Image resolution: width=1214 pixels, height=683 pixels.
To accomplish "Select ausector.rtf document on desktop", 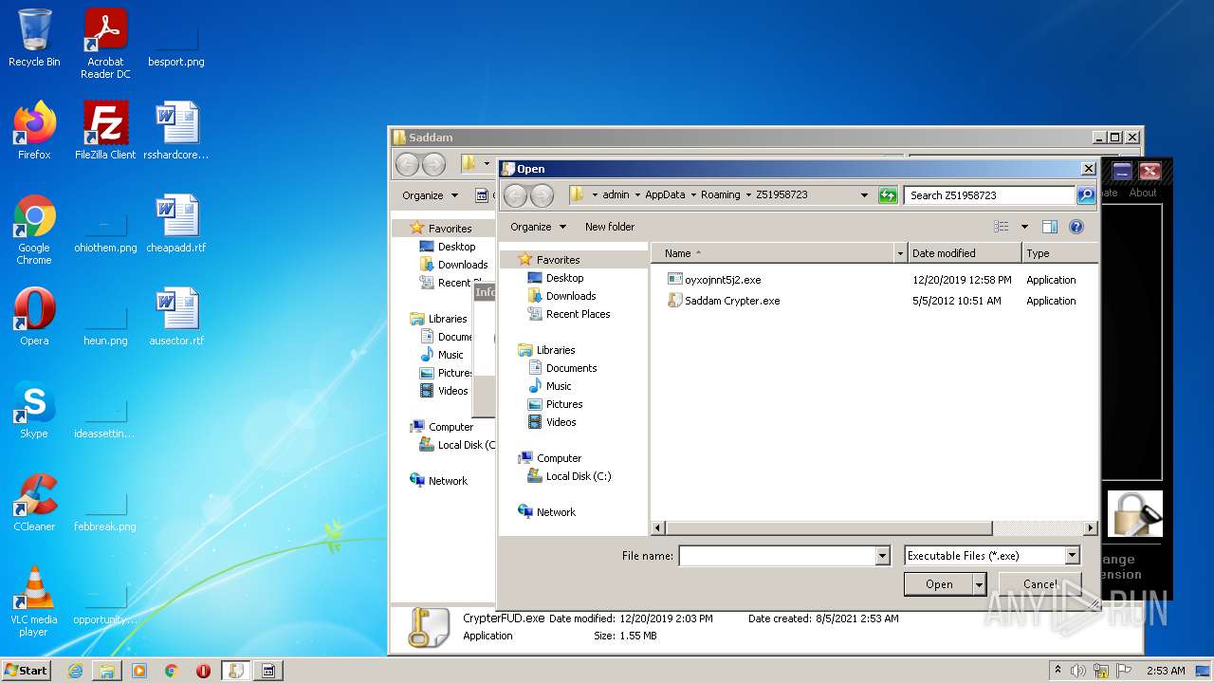I will 176,317.
